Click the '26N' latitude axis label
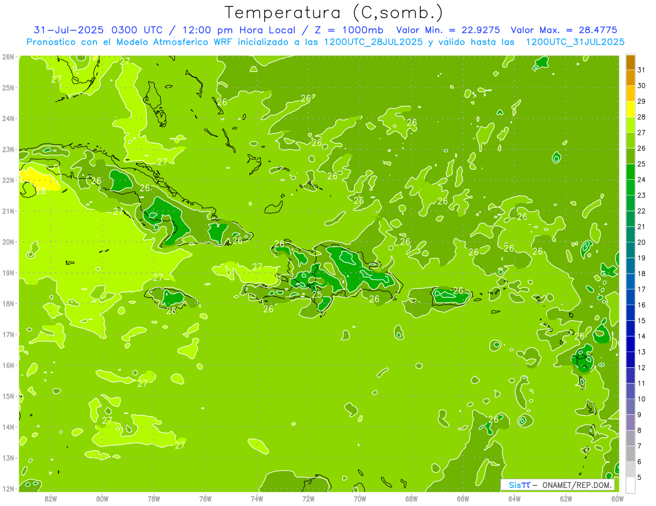 pyautogui.click(x=8, y=57)
